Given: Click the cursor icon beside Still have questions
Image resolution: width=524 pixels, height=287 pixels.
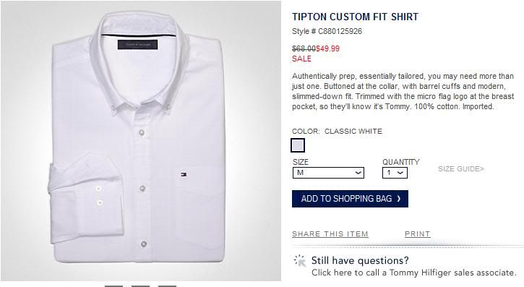Looking at the screenshot, I should (300, 260).
